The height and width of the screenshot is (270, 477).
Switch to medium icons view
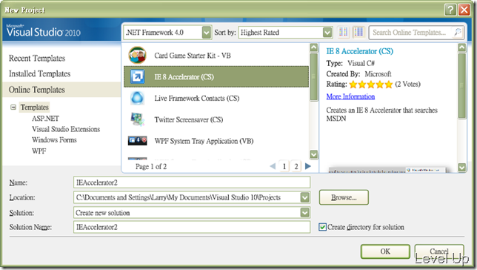[359, 32]
